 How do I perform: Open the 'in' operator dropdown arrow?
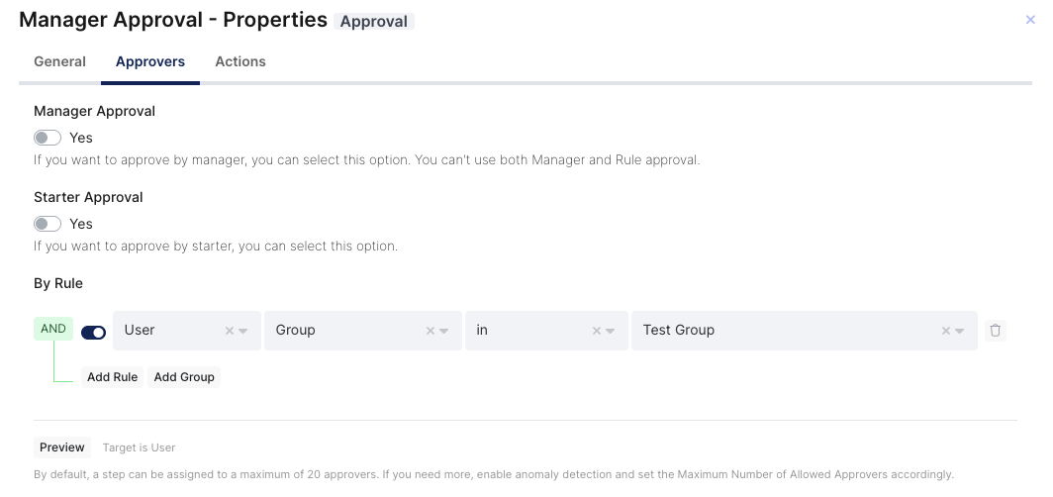pyautogui.click(x=611, y=332)
